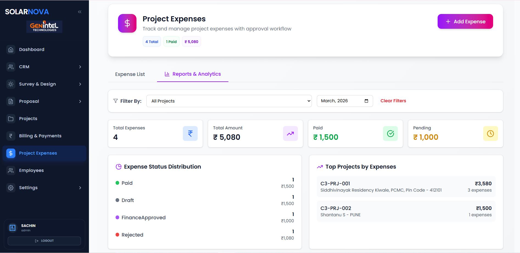Click the Add Expense button
The height and width of the screenshot is (253, 520).
point(465,21)
